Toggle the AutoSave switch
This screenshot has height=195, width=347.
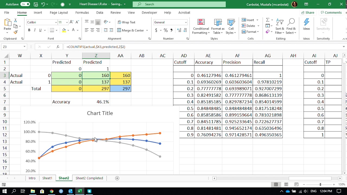tap(25, 4)
